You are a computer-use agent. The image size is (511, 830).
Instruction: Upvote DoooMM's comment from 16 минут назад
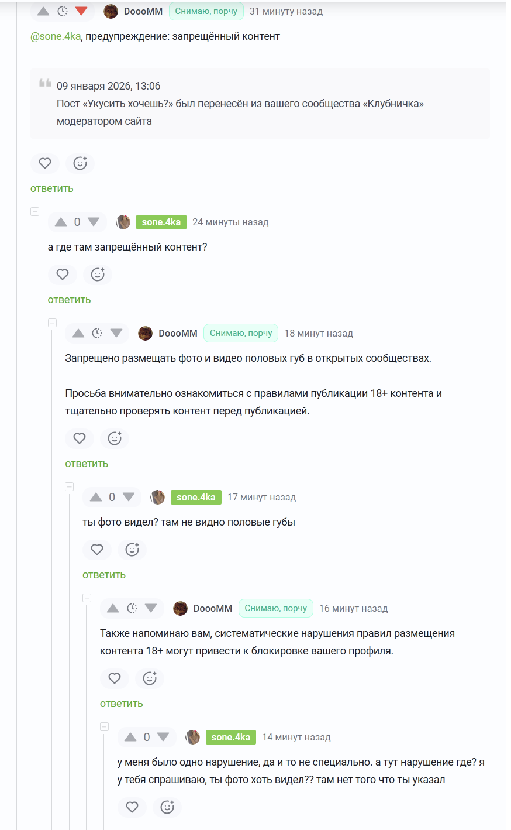click(x=113, y=608)
